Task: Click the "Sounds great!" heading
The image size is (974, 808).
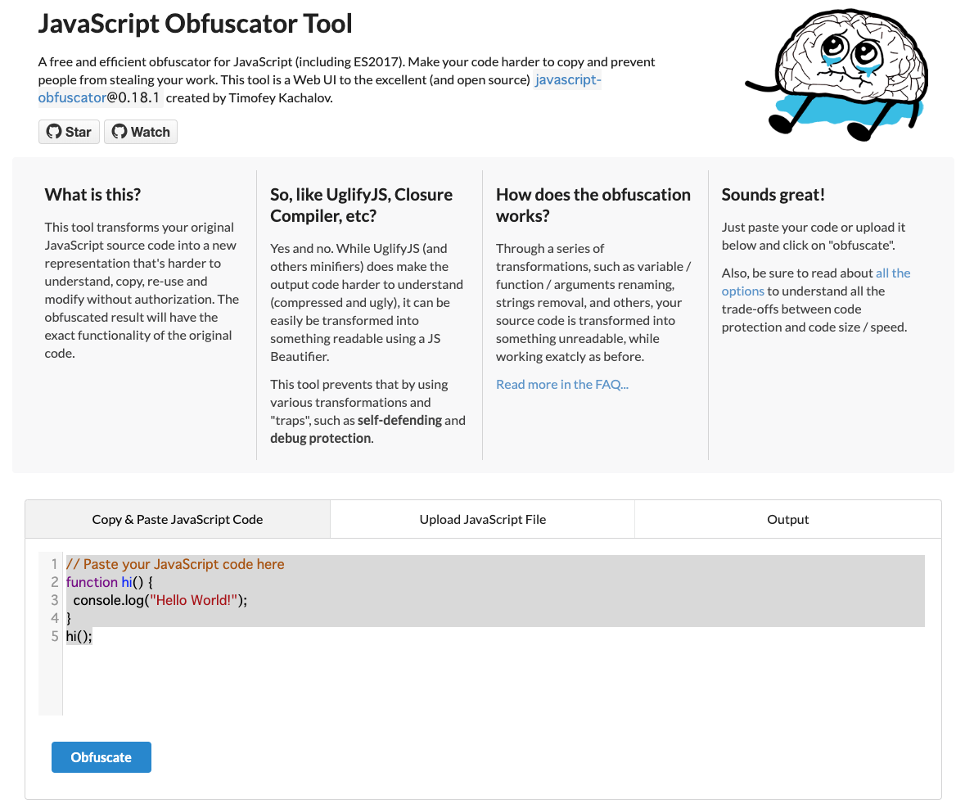Action: (773, 194)
